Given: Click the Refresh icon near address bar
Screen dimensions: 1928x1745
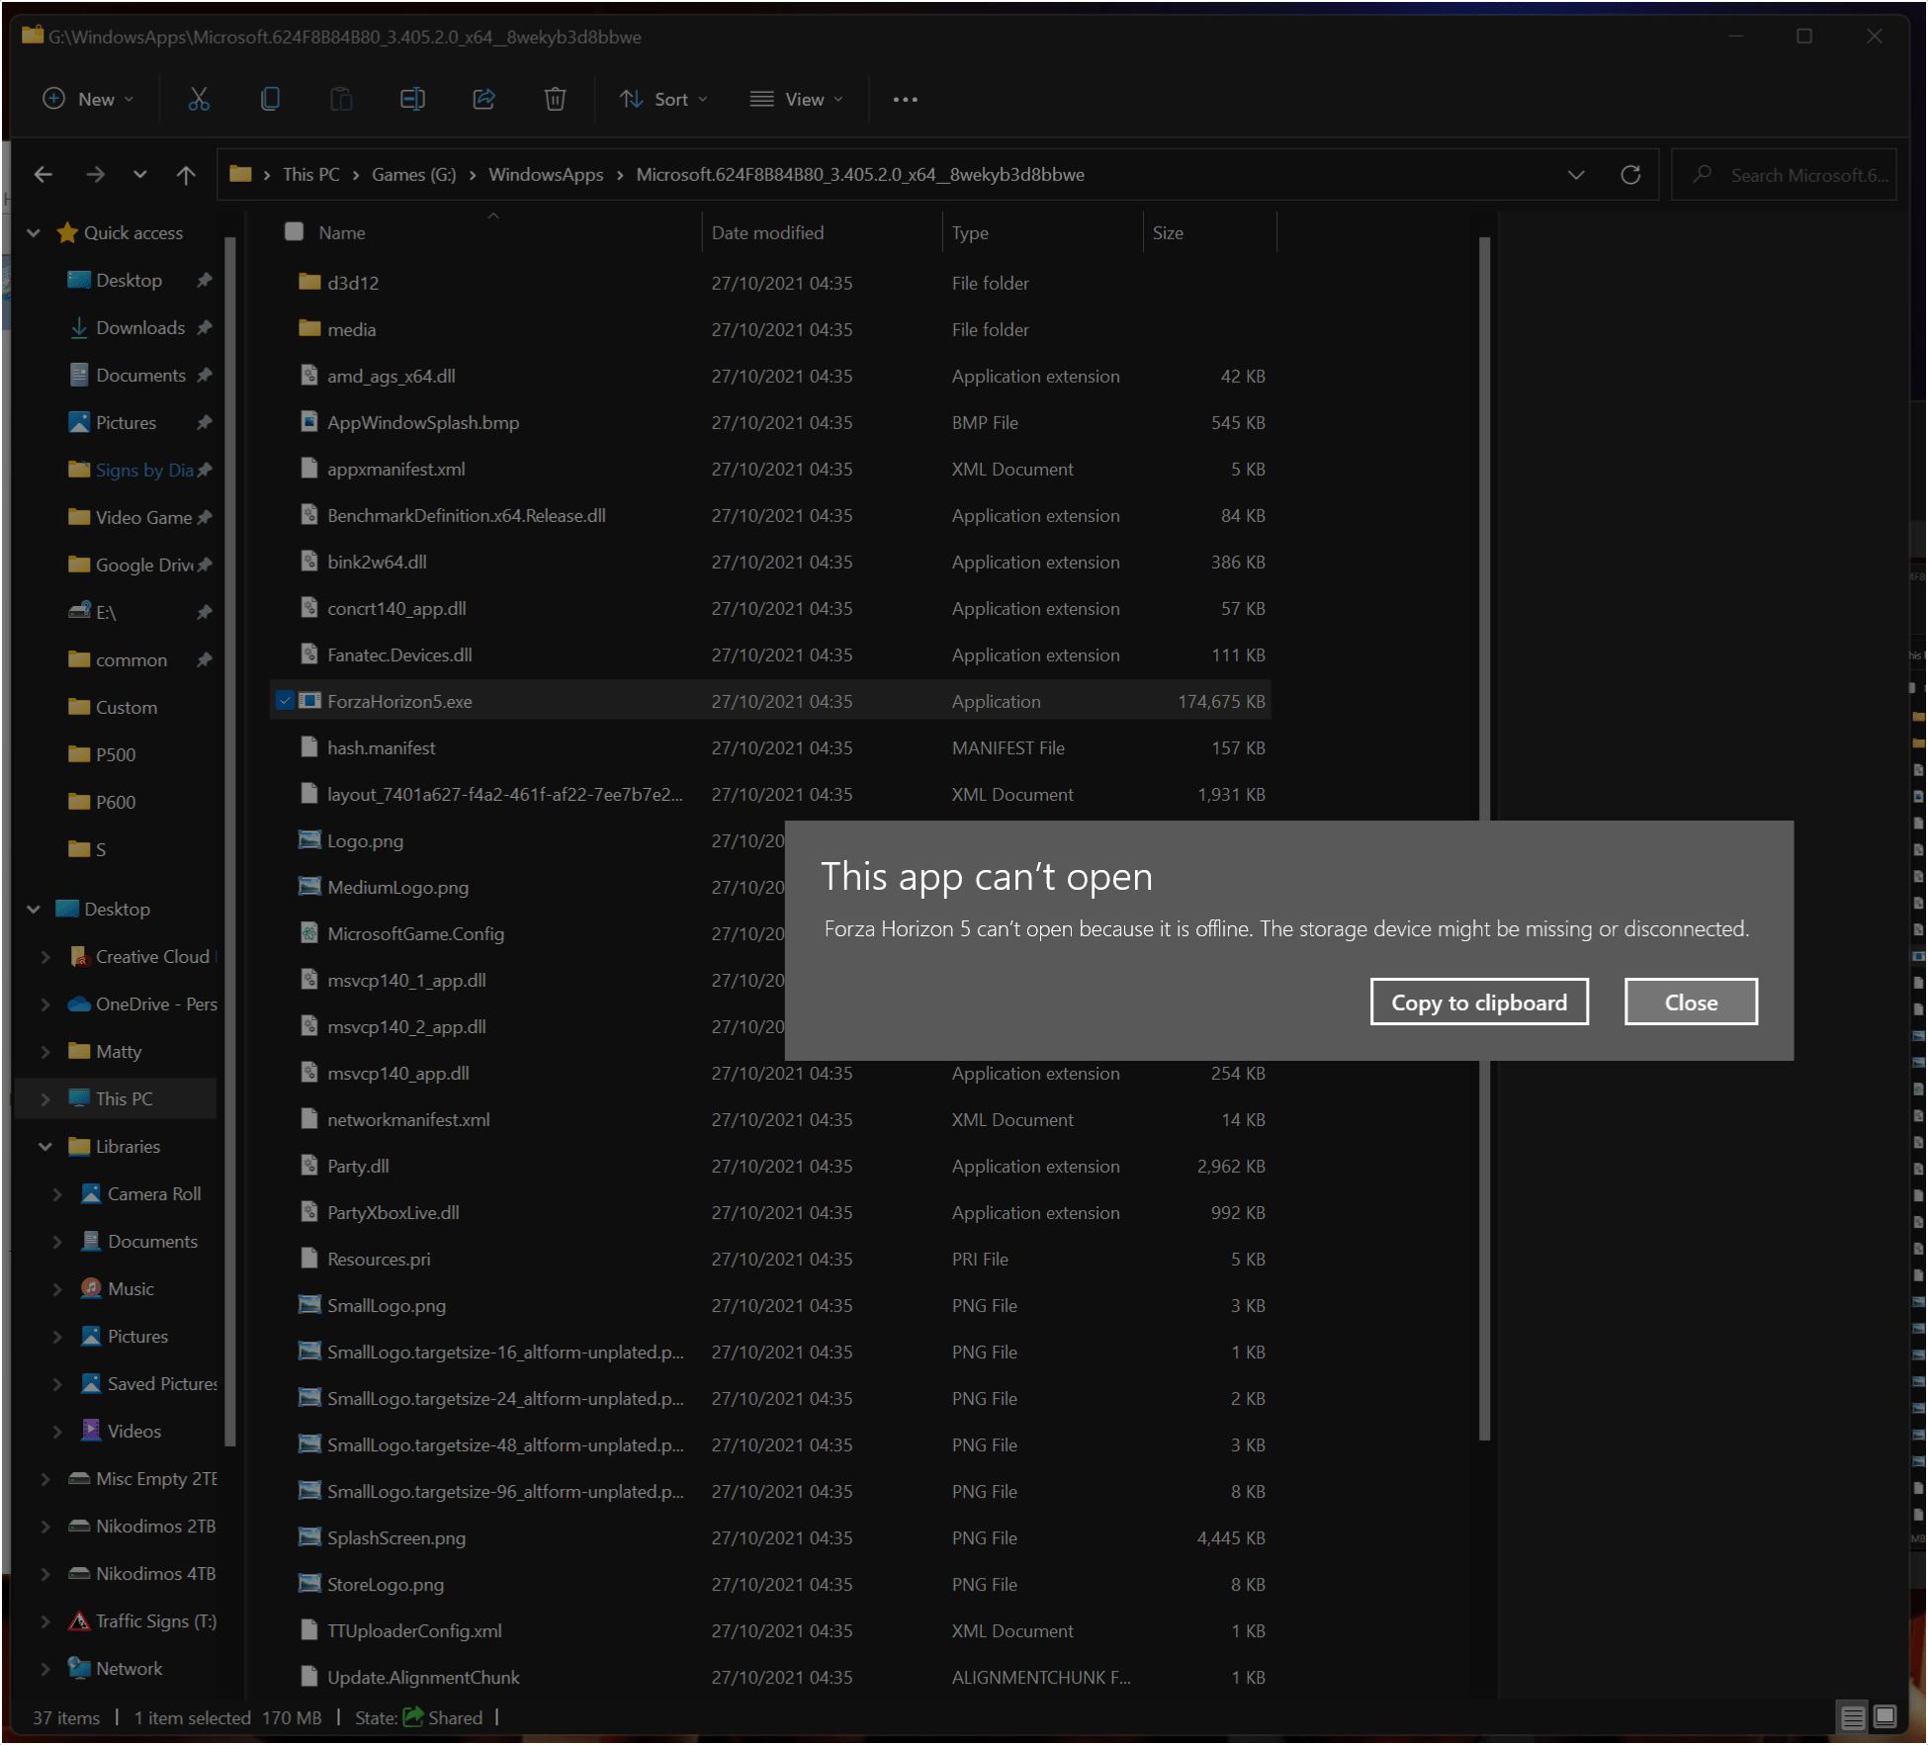Looking at the screenshot, I should (1630, 175).
